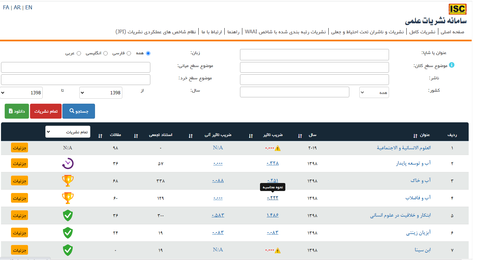Sort by ضریب تاثیر column arrows
Image resolution: width=480 pixels, height=260 pixels.
click(251, 136)
